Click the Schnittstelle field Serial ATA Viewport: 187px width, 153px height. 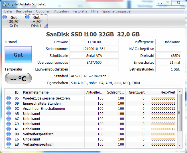[94, 55]
